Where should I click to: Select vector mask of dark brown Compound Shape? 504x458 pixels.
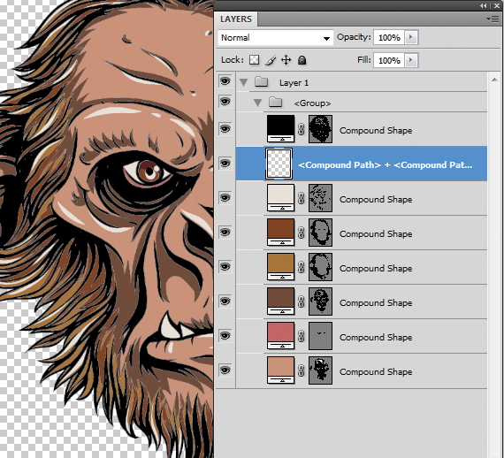pos(320,233)
